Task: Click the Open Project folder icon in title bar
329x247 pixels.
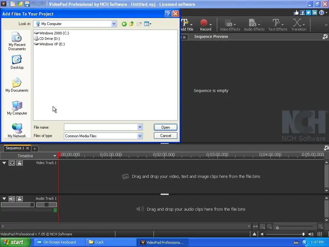Action: pos(20,4)
